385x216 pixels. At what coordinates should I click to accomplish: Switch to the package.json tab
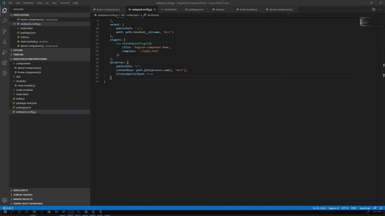[196, 10]
